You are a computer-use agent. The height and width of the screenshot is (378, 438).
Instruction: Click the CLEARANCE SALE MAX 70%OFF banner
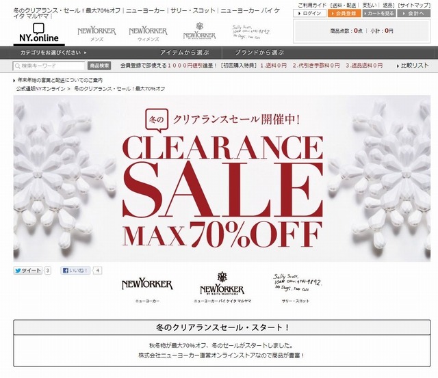pos(222,178)
